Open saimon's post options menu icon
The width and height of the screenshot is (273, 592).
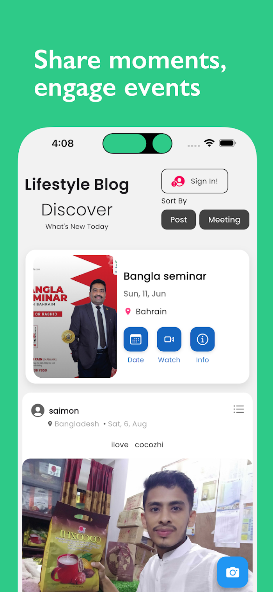coord(239,409)
